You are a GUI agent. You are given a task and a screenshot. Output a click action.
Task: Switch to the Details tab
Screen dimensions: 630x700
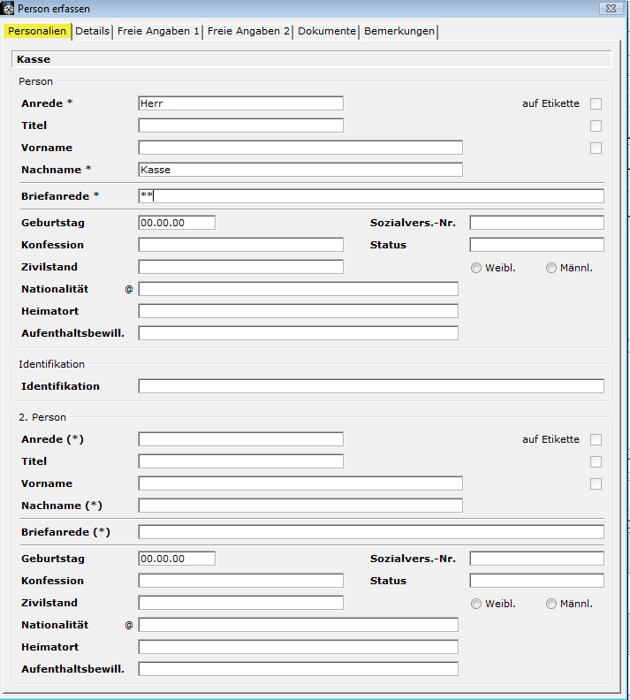[93, 31]
